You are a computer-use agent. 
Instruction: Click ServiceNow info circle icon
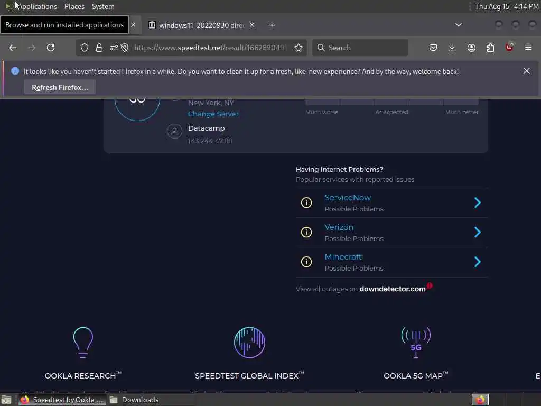coord(306,202)
